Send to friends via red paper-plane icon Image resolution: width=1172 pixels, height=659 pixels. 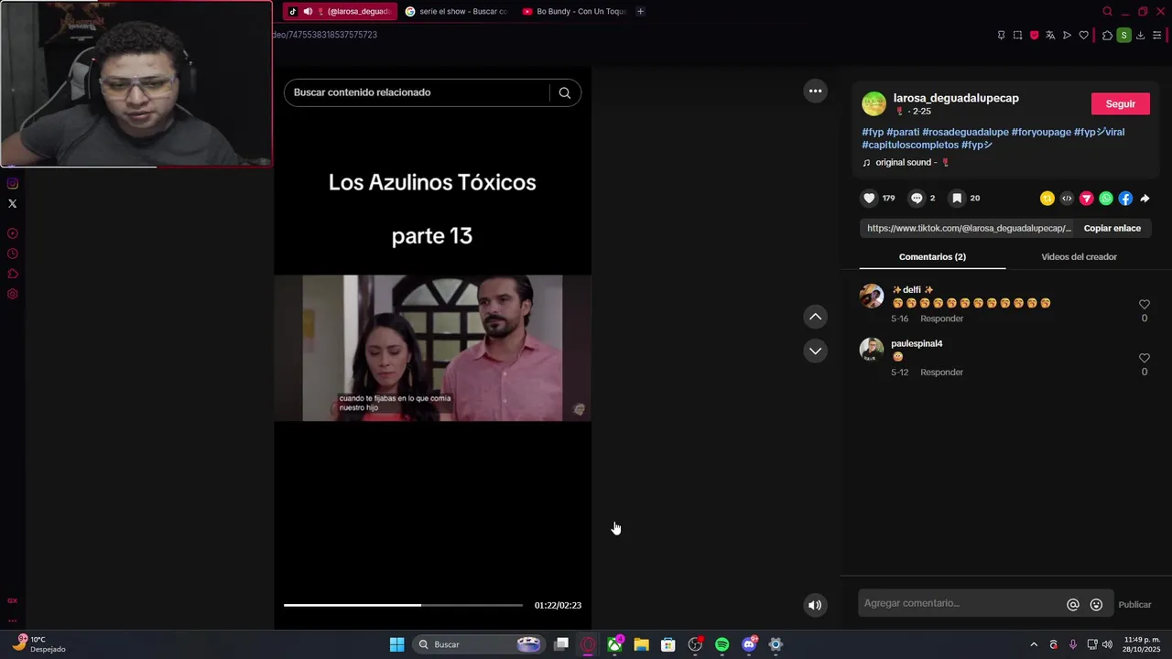pyautogui.click(x=1087, y=199)
